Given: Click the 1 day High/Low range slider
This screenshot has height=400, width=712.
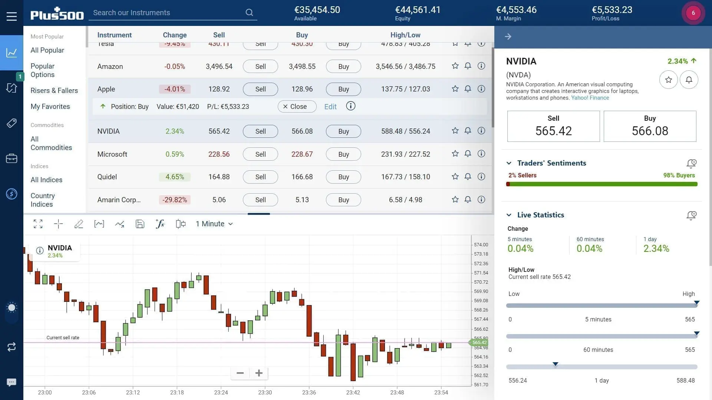Looking at the screenshot, I should pos(601,367).
